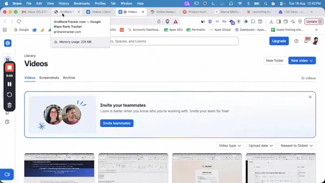Click the browser Update menu button

coord(314,22)
